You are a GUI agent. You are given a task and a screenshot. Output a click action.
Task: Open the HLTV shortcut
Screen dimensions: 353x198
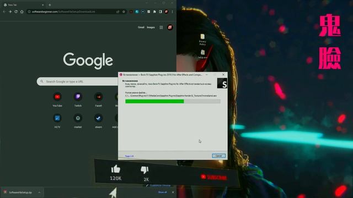pos(57,121)
